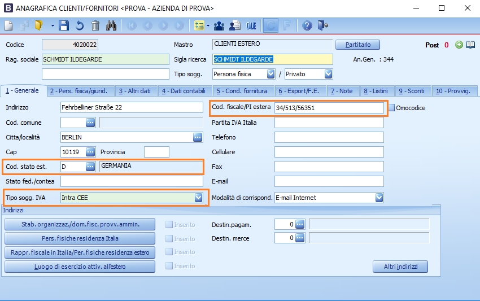Click the Destin.pagam. lookup button
Viewport: 480px width, 301px height.
click(x=300, y=224)
